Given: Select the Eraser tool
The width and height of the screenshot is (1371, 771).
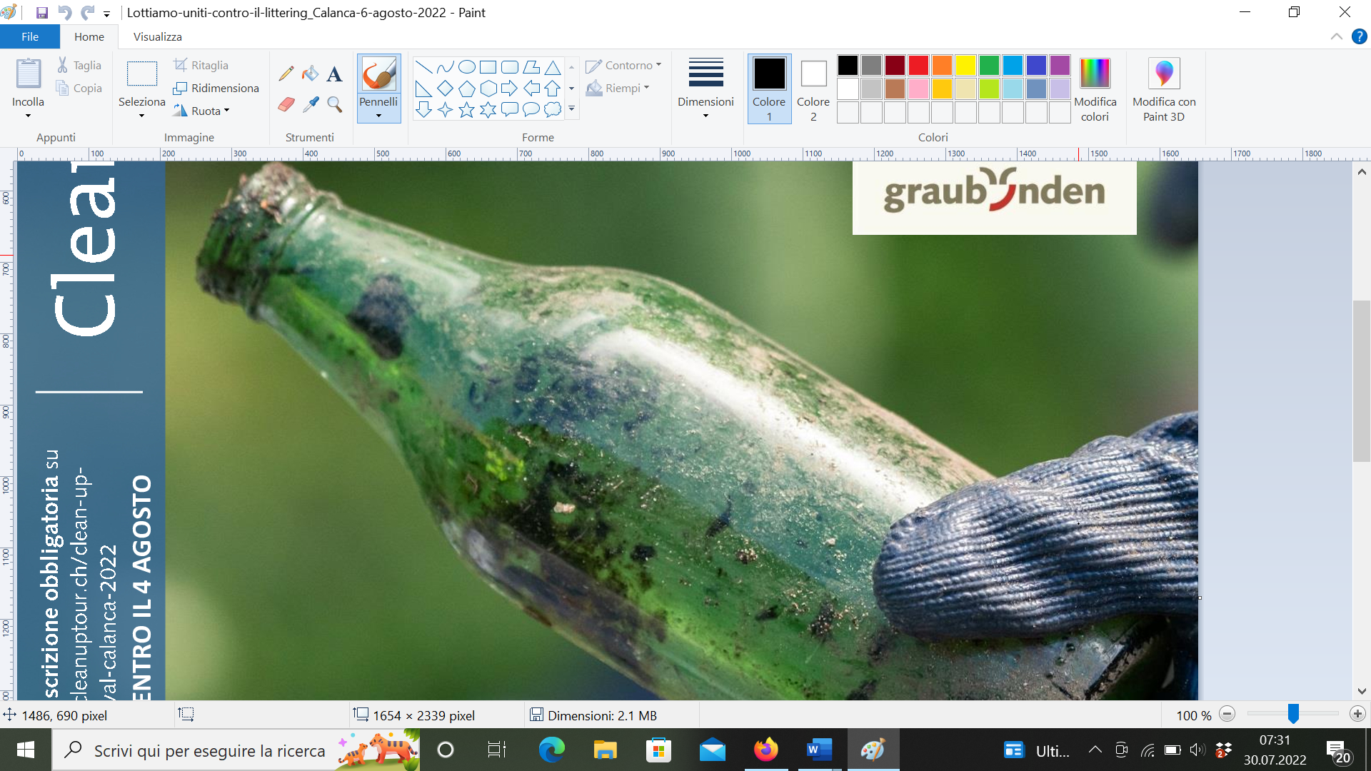Looking at the screenshot, I should (286, 104).
